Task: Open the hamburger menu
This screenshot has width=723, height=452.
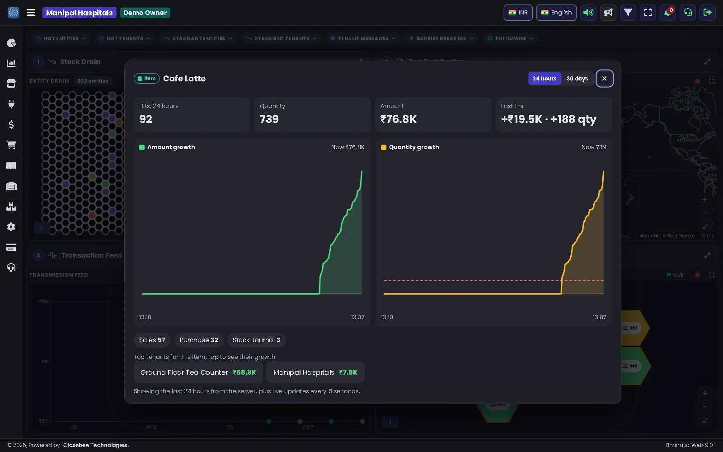Action: [31, 13]
